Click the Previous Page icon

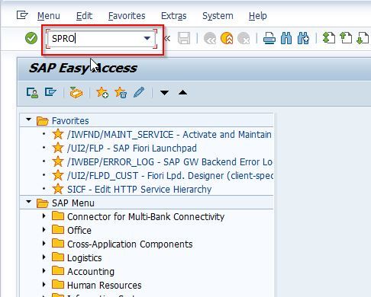[x=346, y=38]
